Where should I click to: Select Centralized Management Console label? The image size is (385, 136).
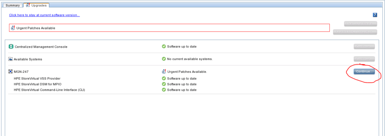coord(41,47)
